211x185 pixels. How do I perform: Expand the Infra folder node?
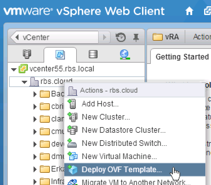[35, 182]
